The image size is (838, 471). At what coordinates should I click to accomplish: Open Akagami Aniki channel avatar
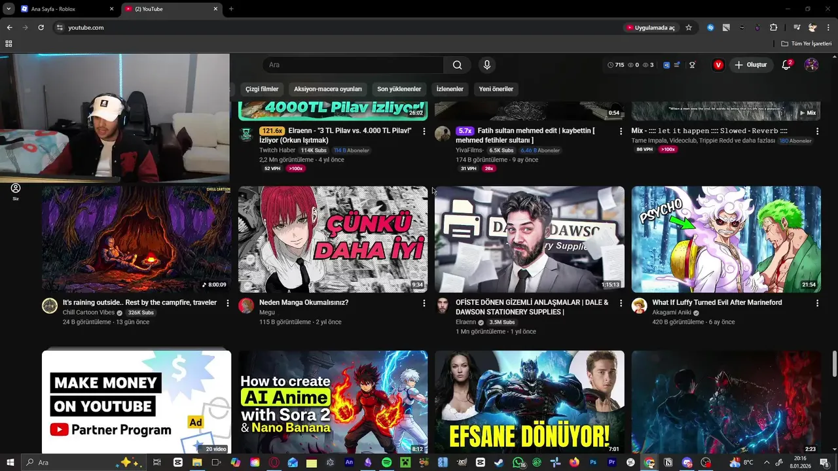coord(639,306)
